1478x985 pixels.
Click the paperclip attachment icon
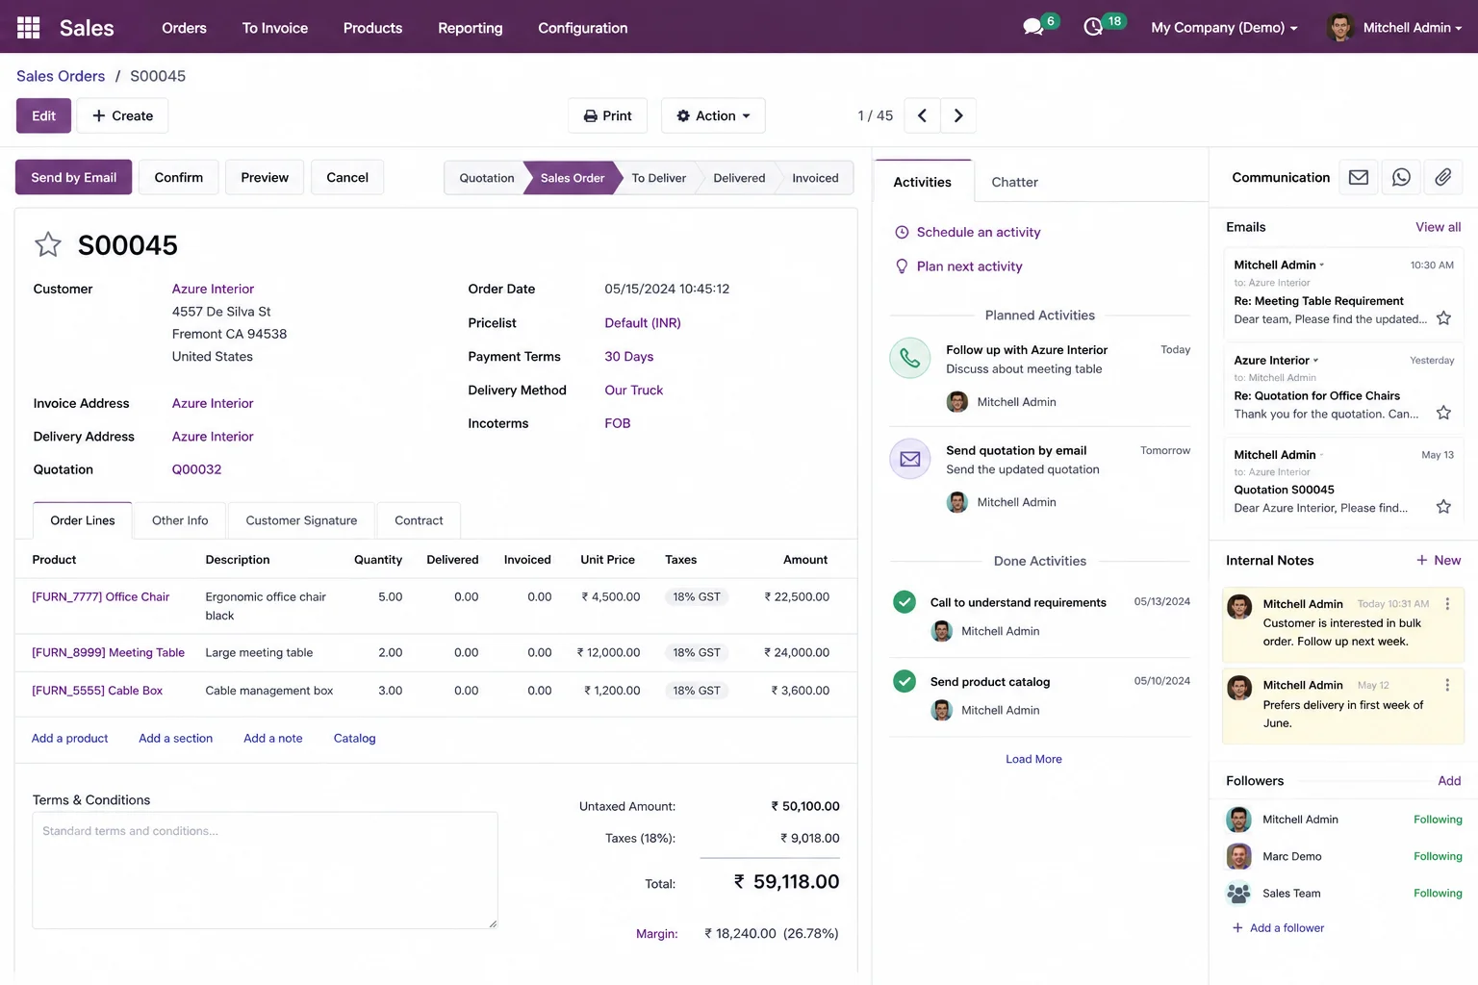tap(1443, 177)
